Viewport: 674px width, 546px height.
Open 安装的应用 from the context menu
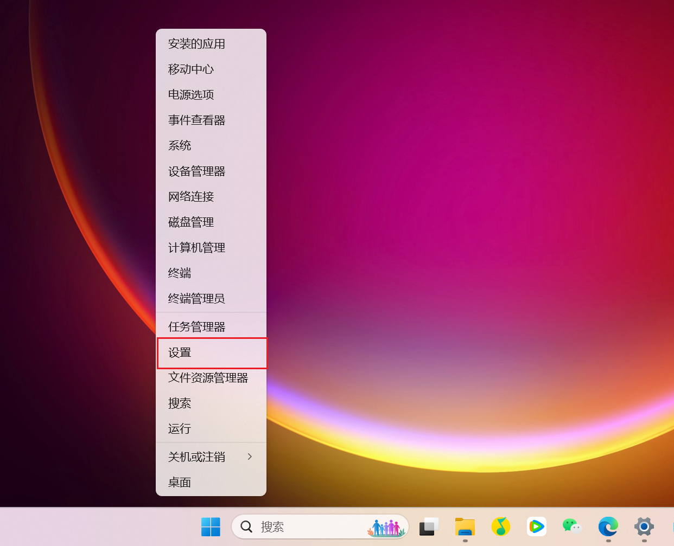(211, 44)
